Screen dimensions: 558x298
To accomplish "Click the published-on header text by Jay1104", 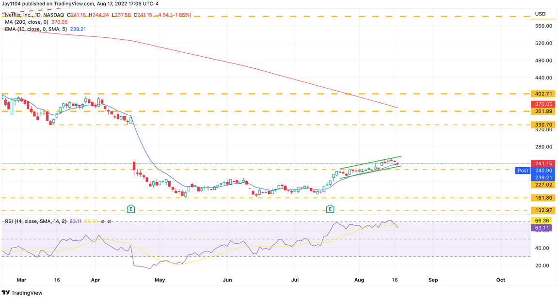I will [x=80, y=4].
